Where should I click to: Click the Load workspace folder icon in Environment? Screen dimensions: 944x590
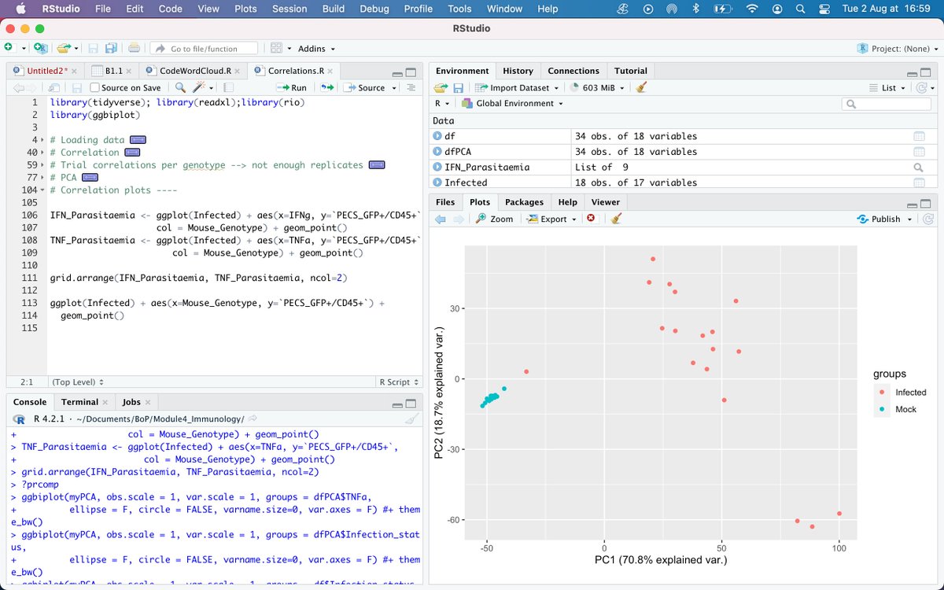coord(441,87)
